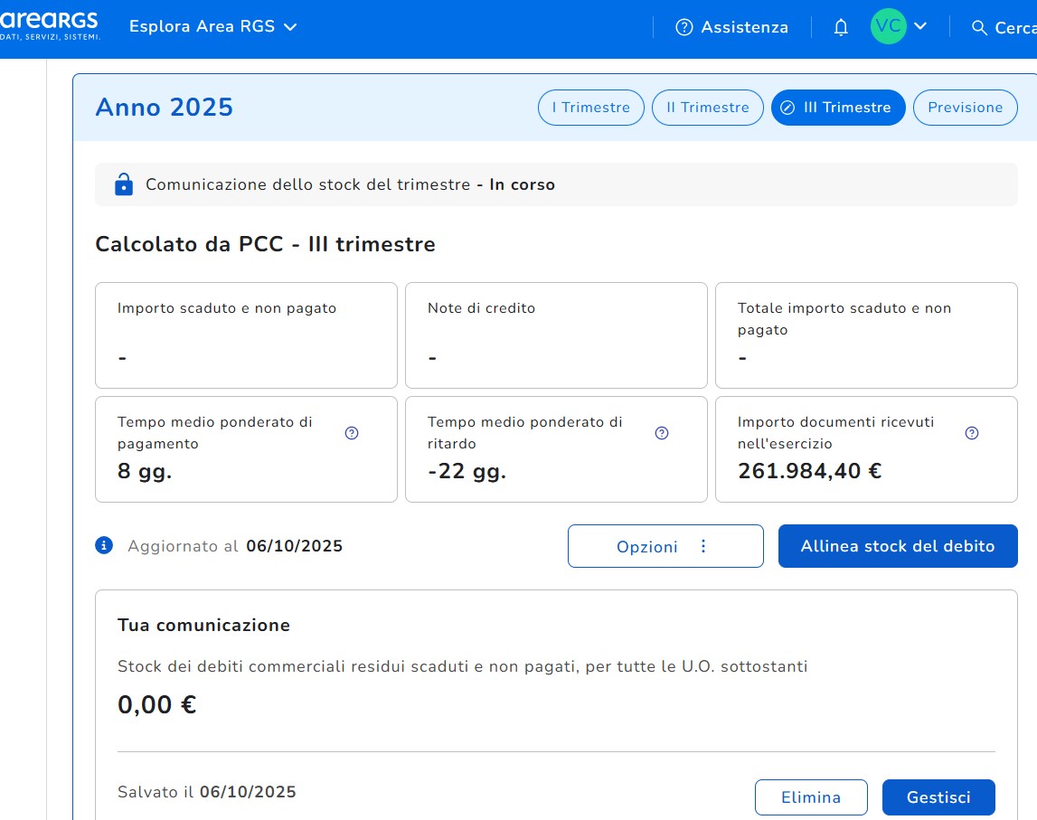The image size is (1037, 820).
Task: Click the areaRGS logo
Action: pos(50,25)
